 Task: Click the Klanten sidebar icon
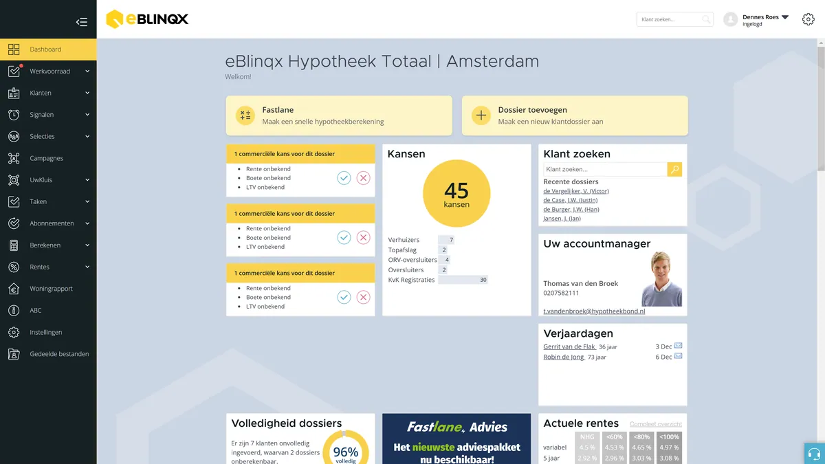point(14,93)
